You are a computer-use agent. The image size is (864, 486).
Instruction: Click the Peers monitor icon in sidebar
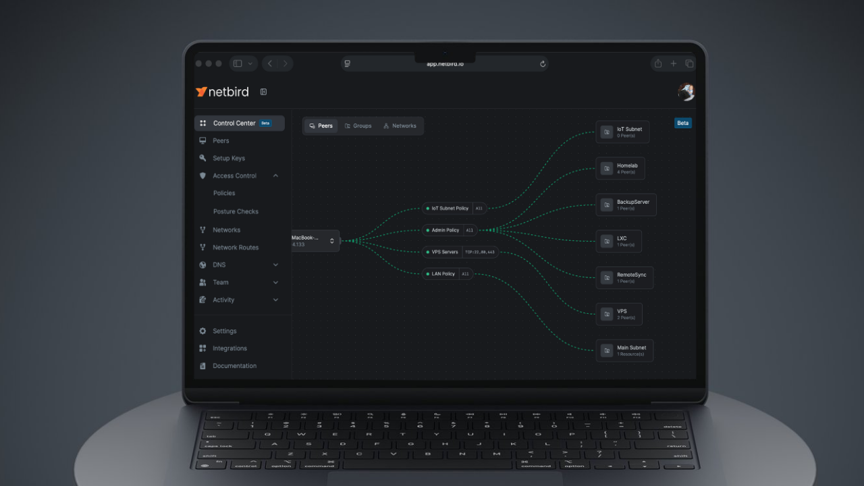203,140
